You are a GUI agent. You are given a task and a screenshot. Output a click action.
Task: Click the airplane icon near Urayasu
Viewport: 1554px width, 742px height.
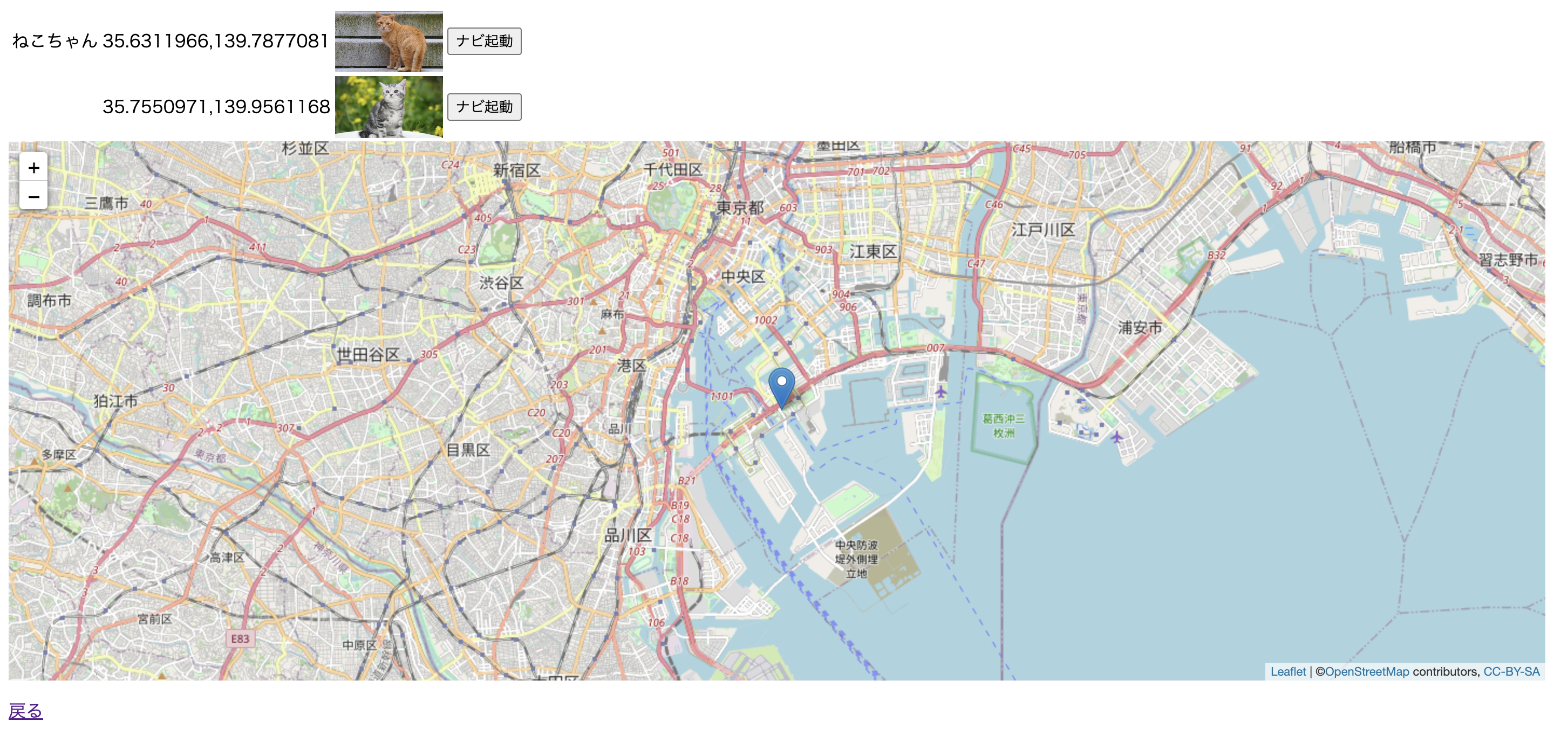(x=1116, y=436)
